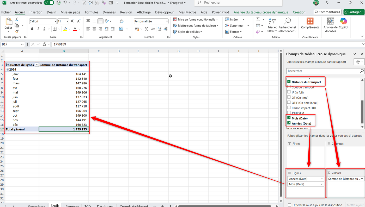Click the merge and center icon

[121, 29]
